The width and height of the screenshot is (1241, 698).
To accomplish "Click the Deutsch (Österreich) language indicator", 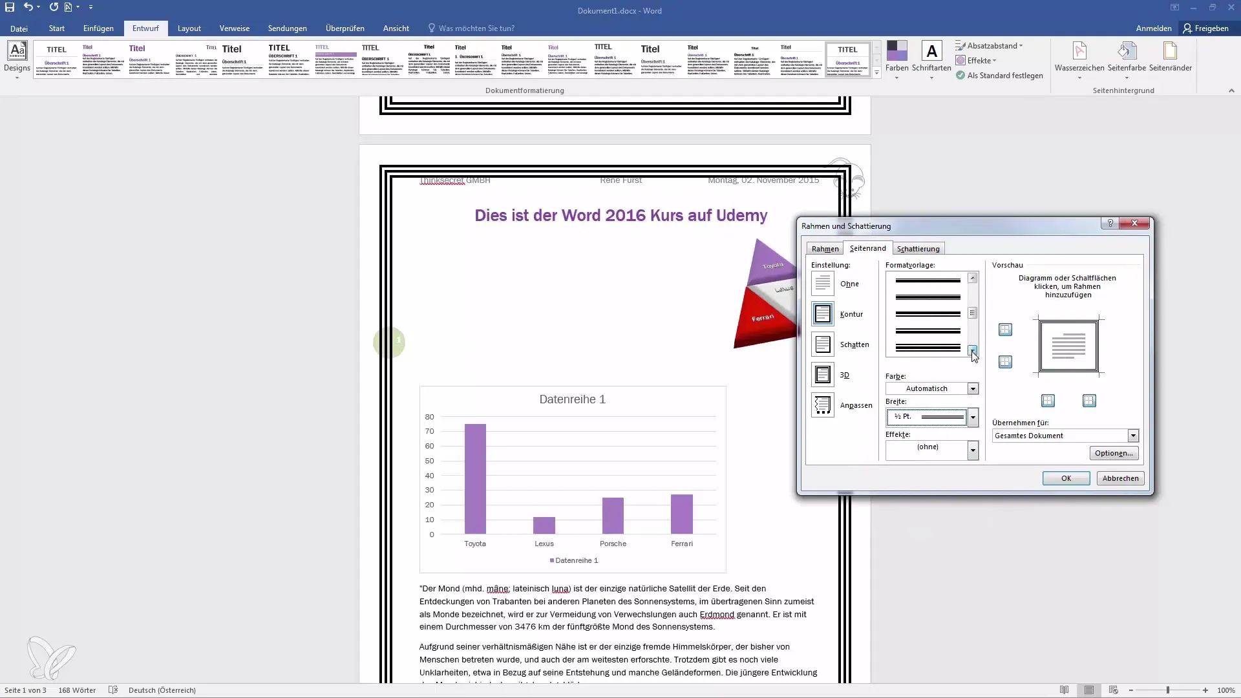I will click(162, 690).
